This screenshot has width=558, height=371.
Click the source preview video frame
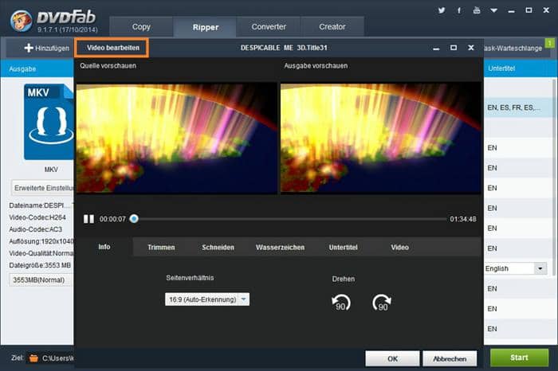point(176,139)
